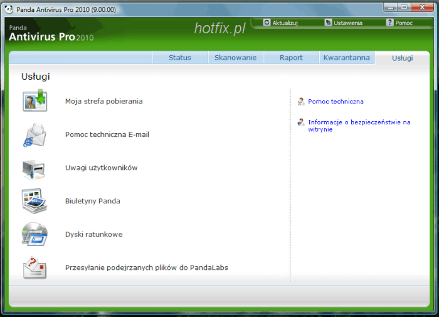
Task: Click the person icon beside Pomoc techniczna link
Action: click(301, 102)
